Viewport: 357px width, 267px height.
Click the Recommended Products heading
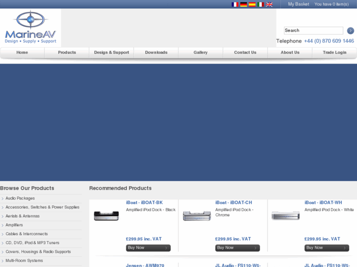[x=120, y=188]
